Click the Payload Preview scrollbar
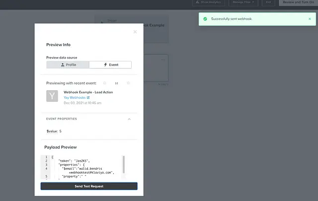318x201 pixels. click(x=123, y=164)
